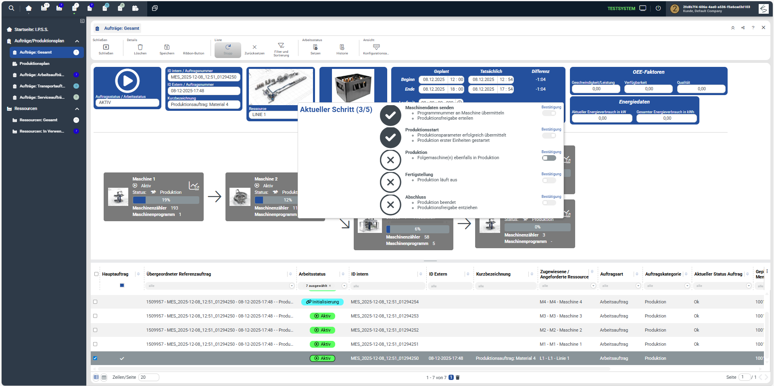Viewport: 774px width, 386px height.
Task: Collapse the Ressourcen sidebar section
Action: click(77, 109)
